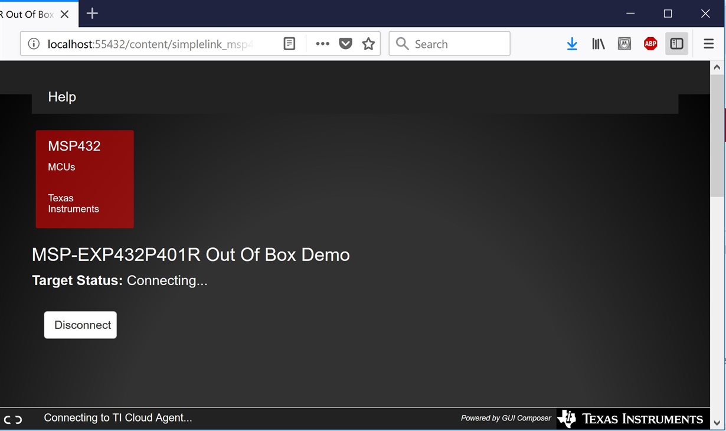
Task: Click the scrollbar up arrow
Action: [x=717, y=67]
